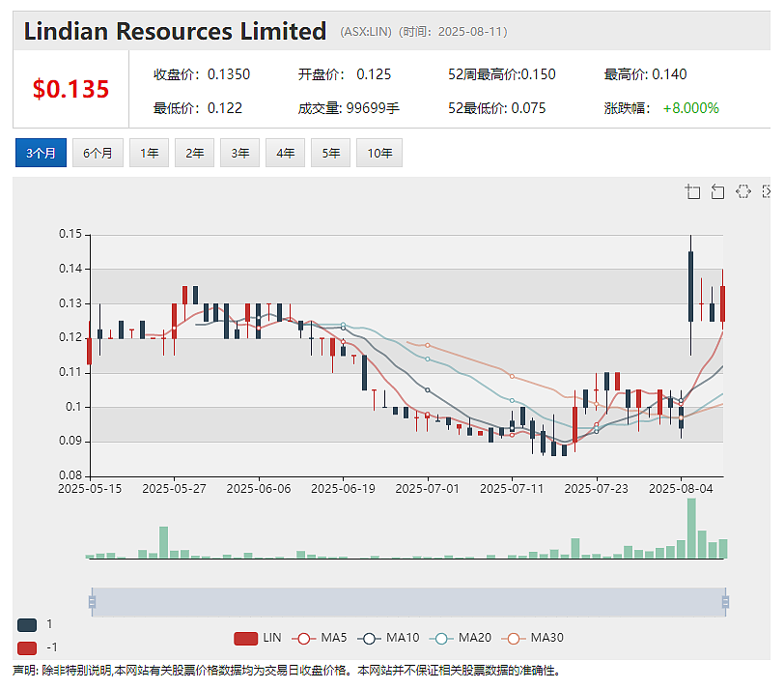Toggle the LIN candlestick series legend
This screenshot has height=689, width=784.
(x=258, y=638)
